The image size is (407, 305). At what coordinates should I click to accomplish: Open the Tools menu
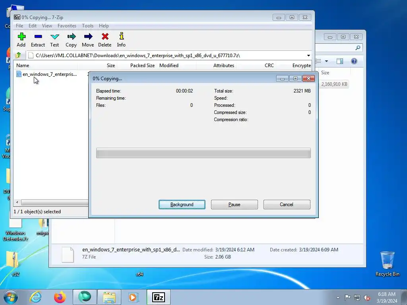coord(87,26)
